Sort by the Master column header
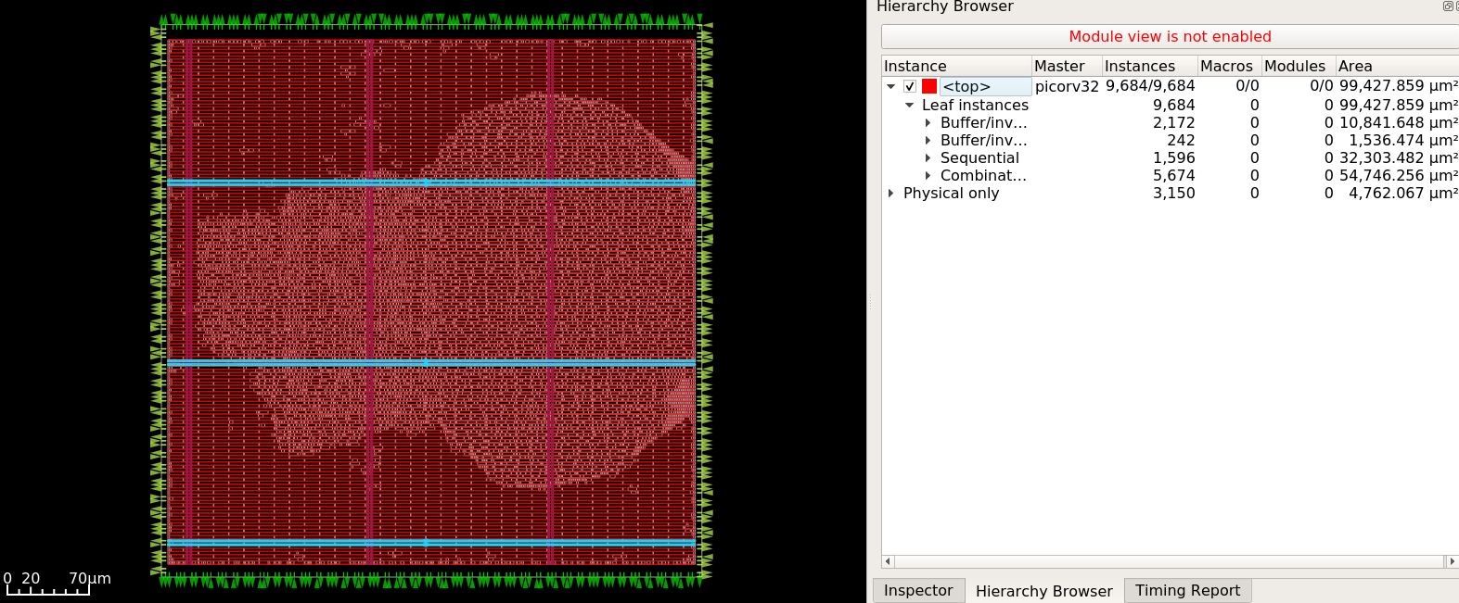1459x603 pixels. pyautogui.click(x=1067, y=66)
